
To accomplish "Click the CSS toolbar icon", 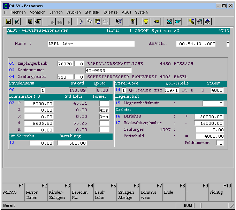I will [207, 22].
